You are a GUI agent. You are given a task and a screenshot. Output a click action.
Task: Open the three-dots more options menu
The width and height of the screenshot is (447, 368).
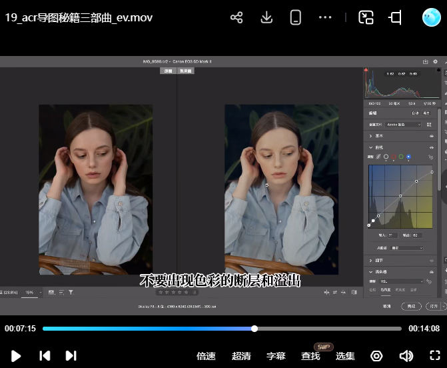click(325, 18)
